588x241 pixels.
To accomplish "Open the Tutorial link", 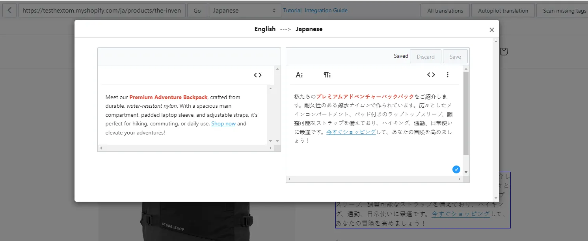I will point(292,11).
